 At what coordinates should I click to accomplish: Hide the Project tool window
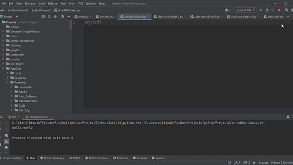69,16
